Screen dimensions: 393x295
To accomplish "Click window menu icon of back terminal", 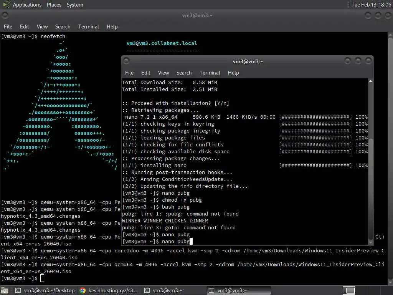I will (5, 15).
